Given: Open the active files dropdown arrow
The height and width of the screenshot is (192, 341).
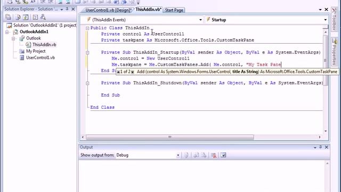Looking at the screenshot, I should click(x=320, y=10).
